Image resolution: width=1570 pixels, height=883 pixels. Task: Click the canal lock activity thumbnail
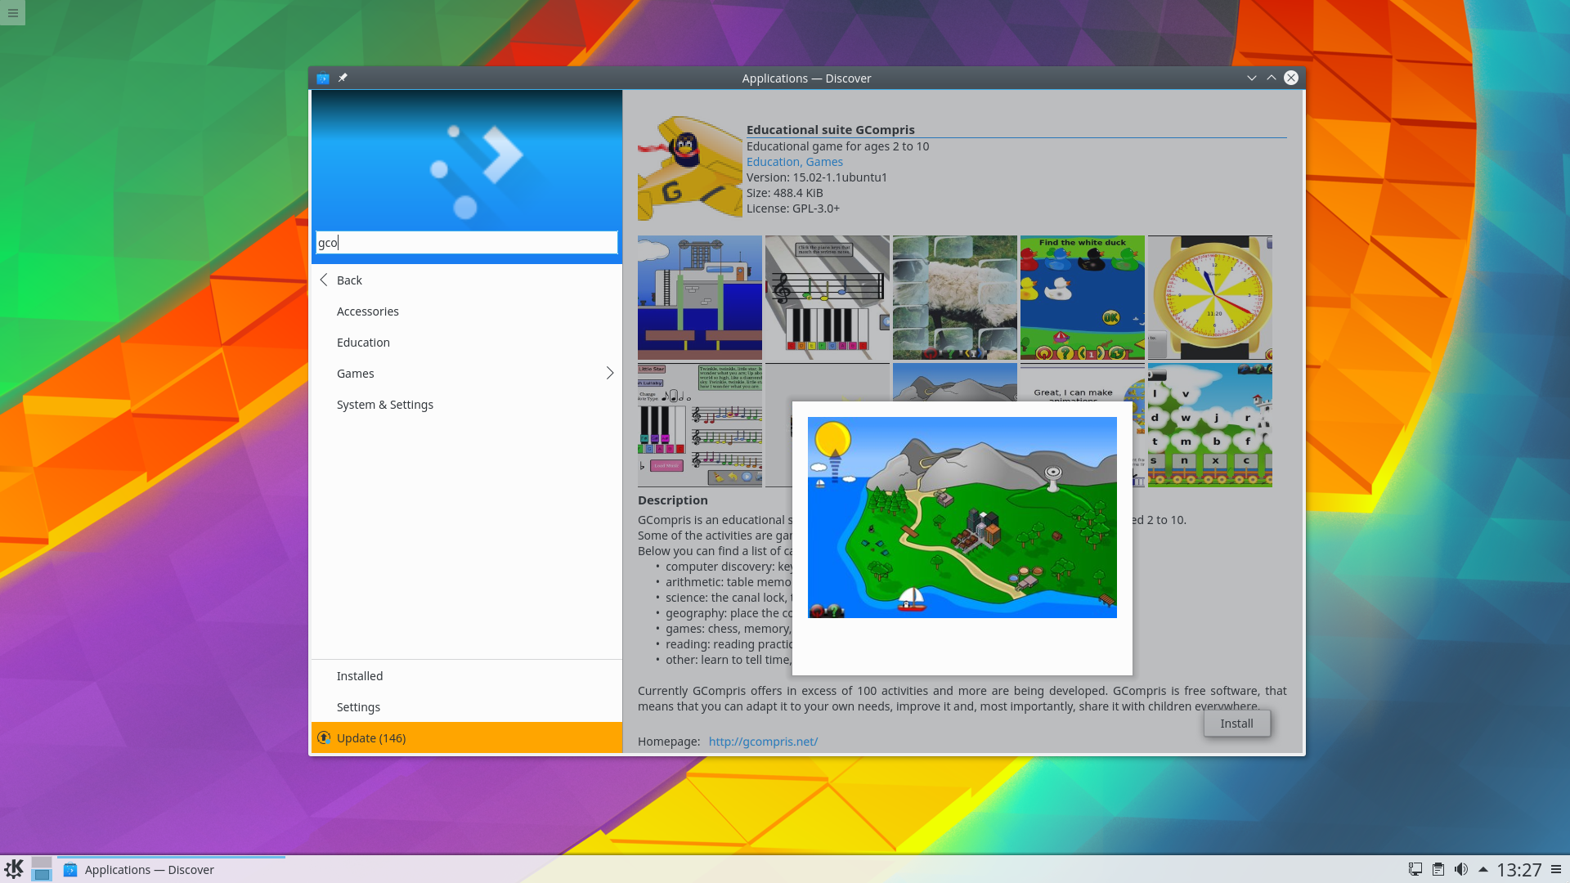click(x=699, y=297)
